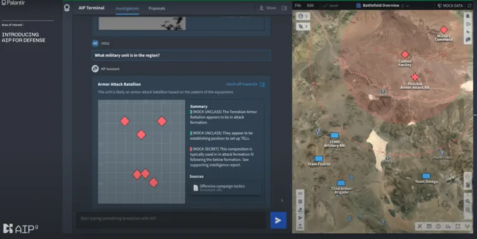Open the list panel icon below bell
Viewport: 477px width, 239px height.
468,24
